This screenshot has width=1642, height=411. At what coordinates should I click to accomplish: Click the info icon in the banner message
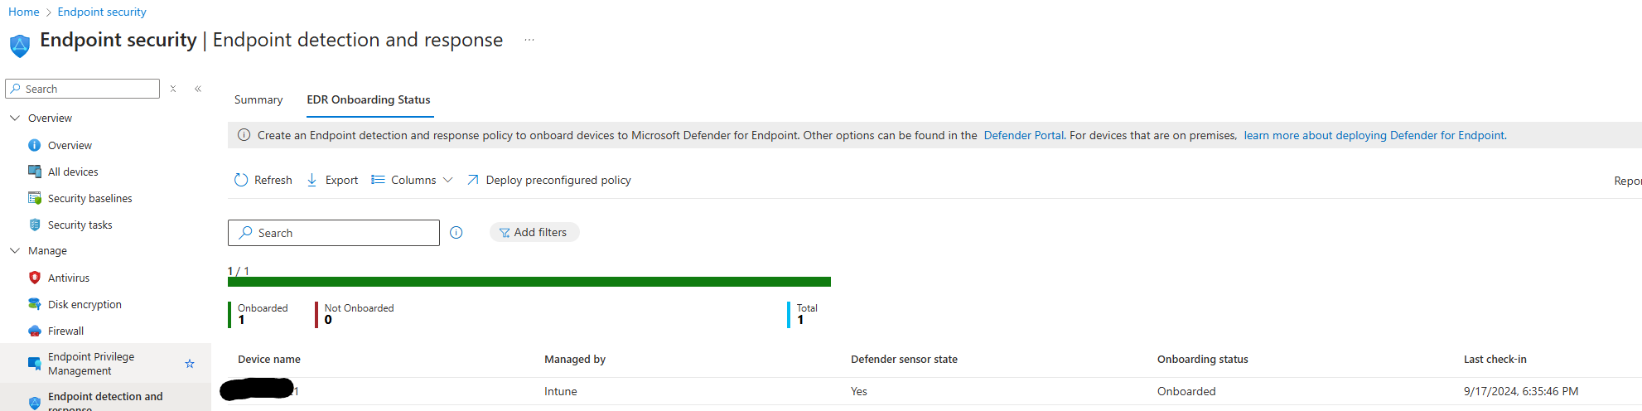(244, 135)
